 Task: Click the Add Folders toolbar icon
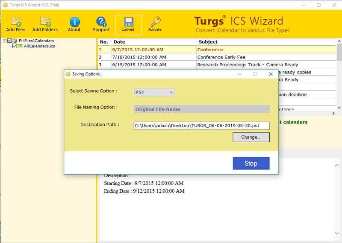[x=45, y=21]
